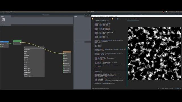Choose Make Vec3 from the popup
This screenshot has width=182, height=102.
[27, 71]
